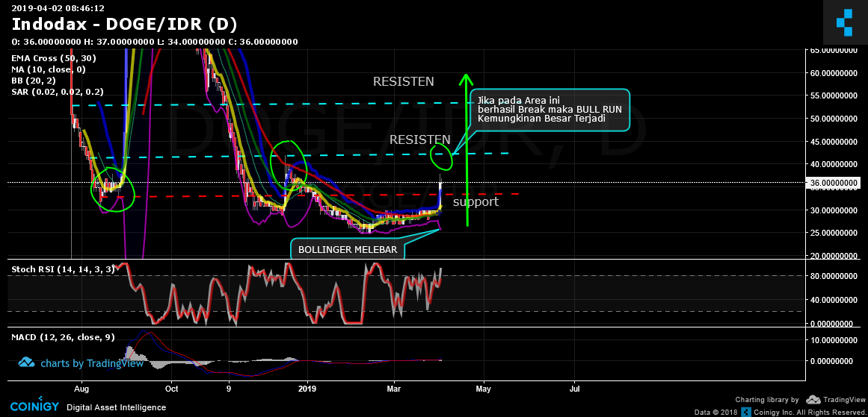Click the Indodax - DOGE/IDR (D) title
The height and width of the screenshot is (417, 868).
[125, 25]
